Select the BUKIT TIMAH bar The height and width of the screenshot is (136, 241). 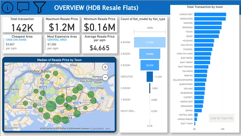click(x=195, y=124)
